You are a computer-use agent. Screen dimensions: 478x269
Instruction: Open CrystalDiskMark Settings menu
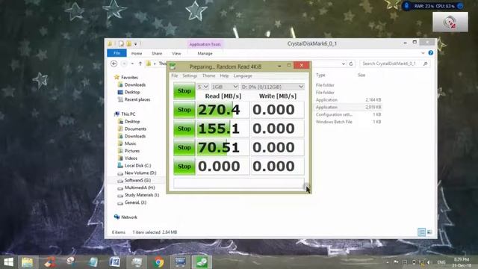(x=190, y=75)
